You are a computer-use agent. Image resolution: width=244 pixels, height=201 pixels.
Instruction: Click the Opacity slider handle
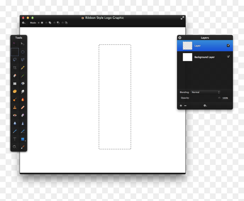click(219, 98)
